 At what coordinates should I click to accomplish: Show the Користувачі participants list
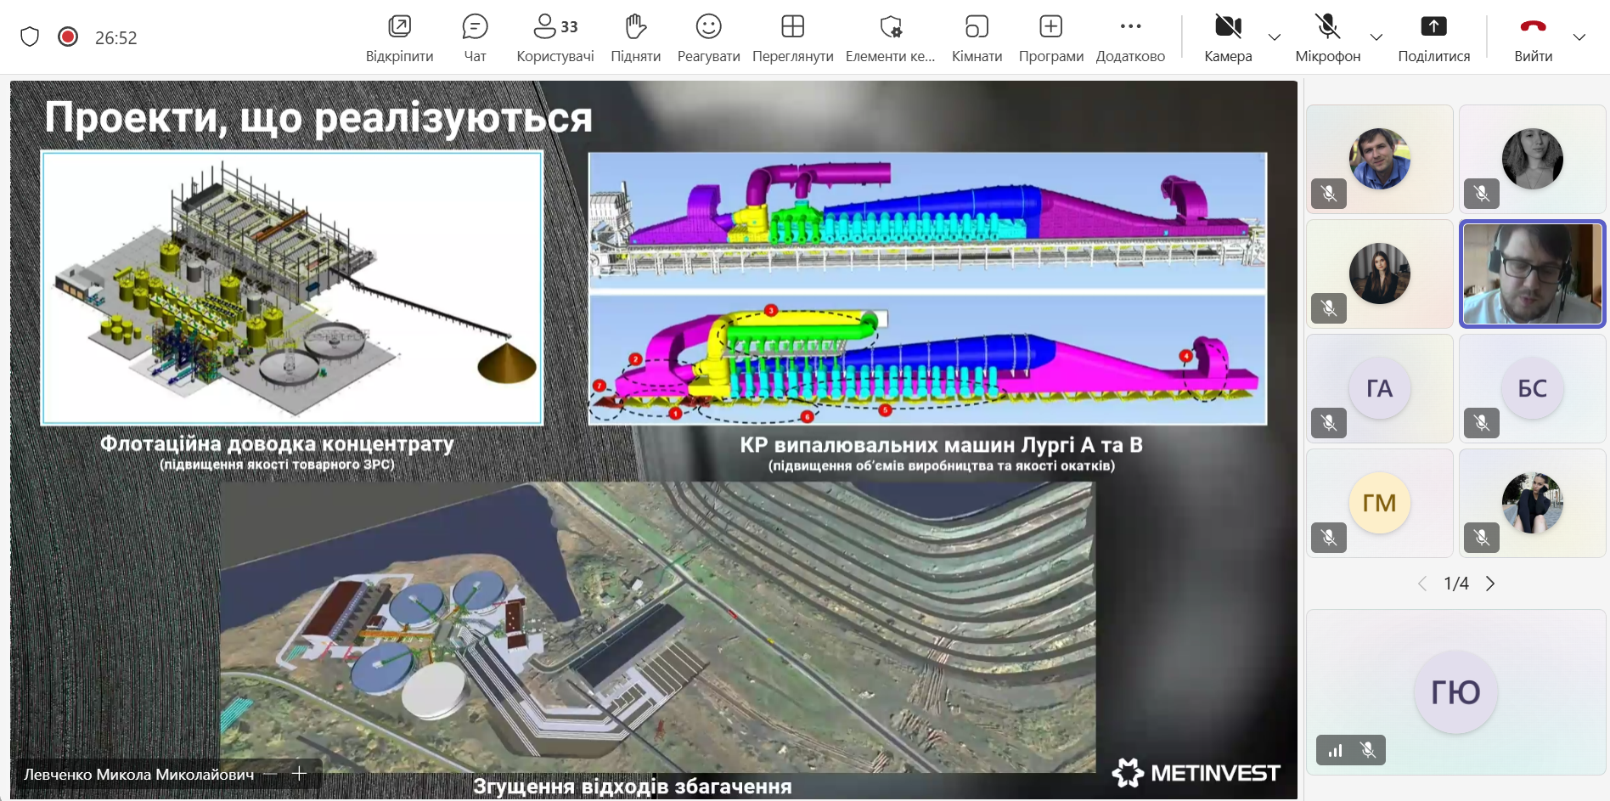coord(555,37)
